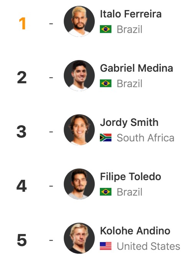The height and width of the screenshot is (266, 192).
Task: Open Kolohe Andino's profile photo
Action: coord(79,238)
